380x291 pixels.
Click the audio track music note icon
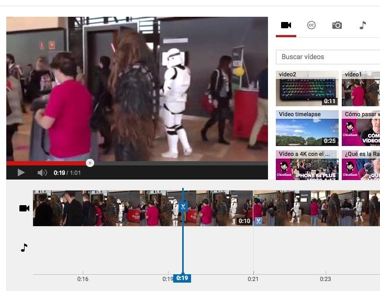(24, 248)
